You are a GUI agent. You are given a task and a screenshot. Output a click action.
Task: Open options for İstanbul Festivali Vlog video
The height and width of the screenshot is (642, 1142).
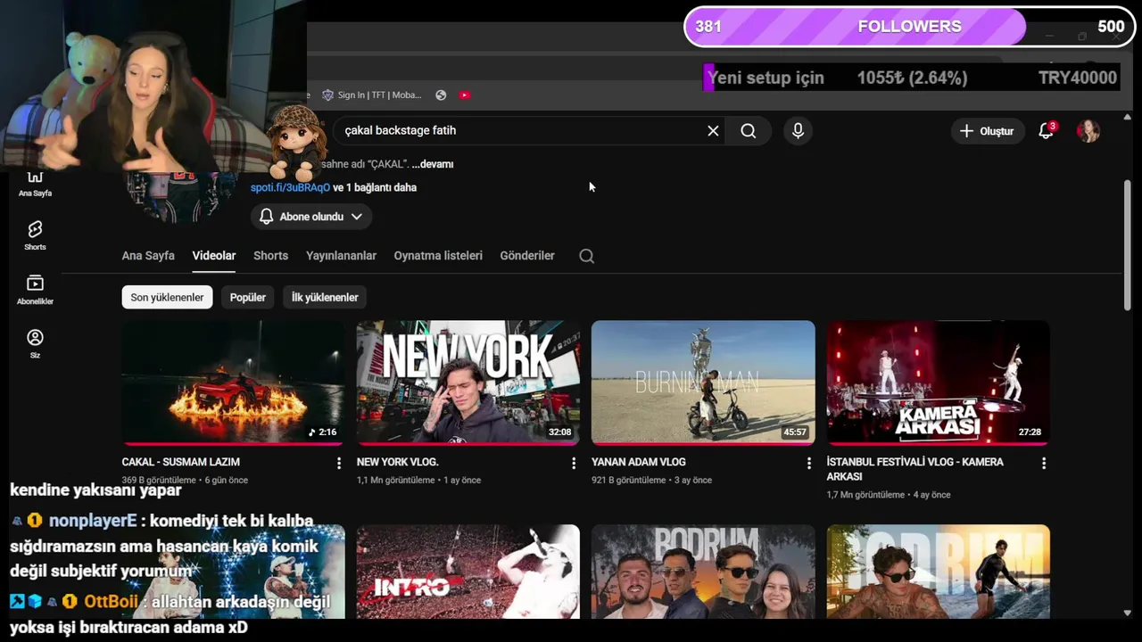(x=1044, y=464)
